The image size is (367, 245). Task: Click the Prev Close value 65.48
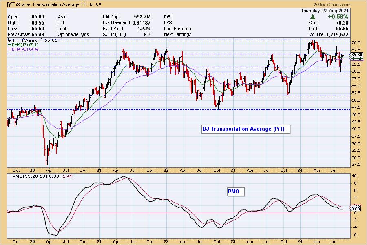[x=38, y=34]
